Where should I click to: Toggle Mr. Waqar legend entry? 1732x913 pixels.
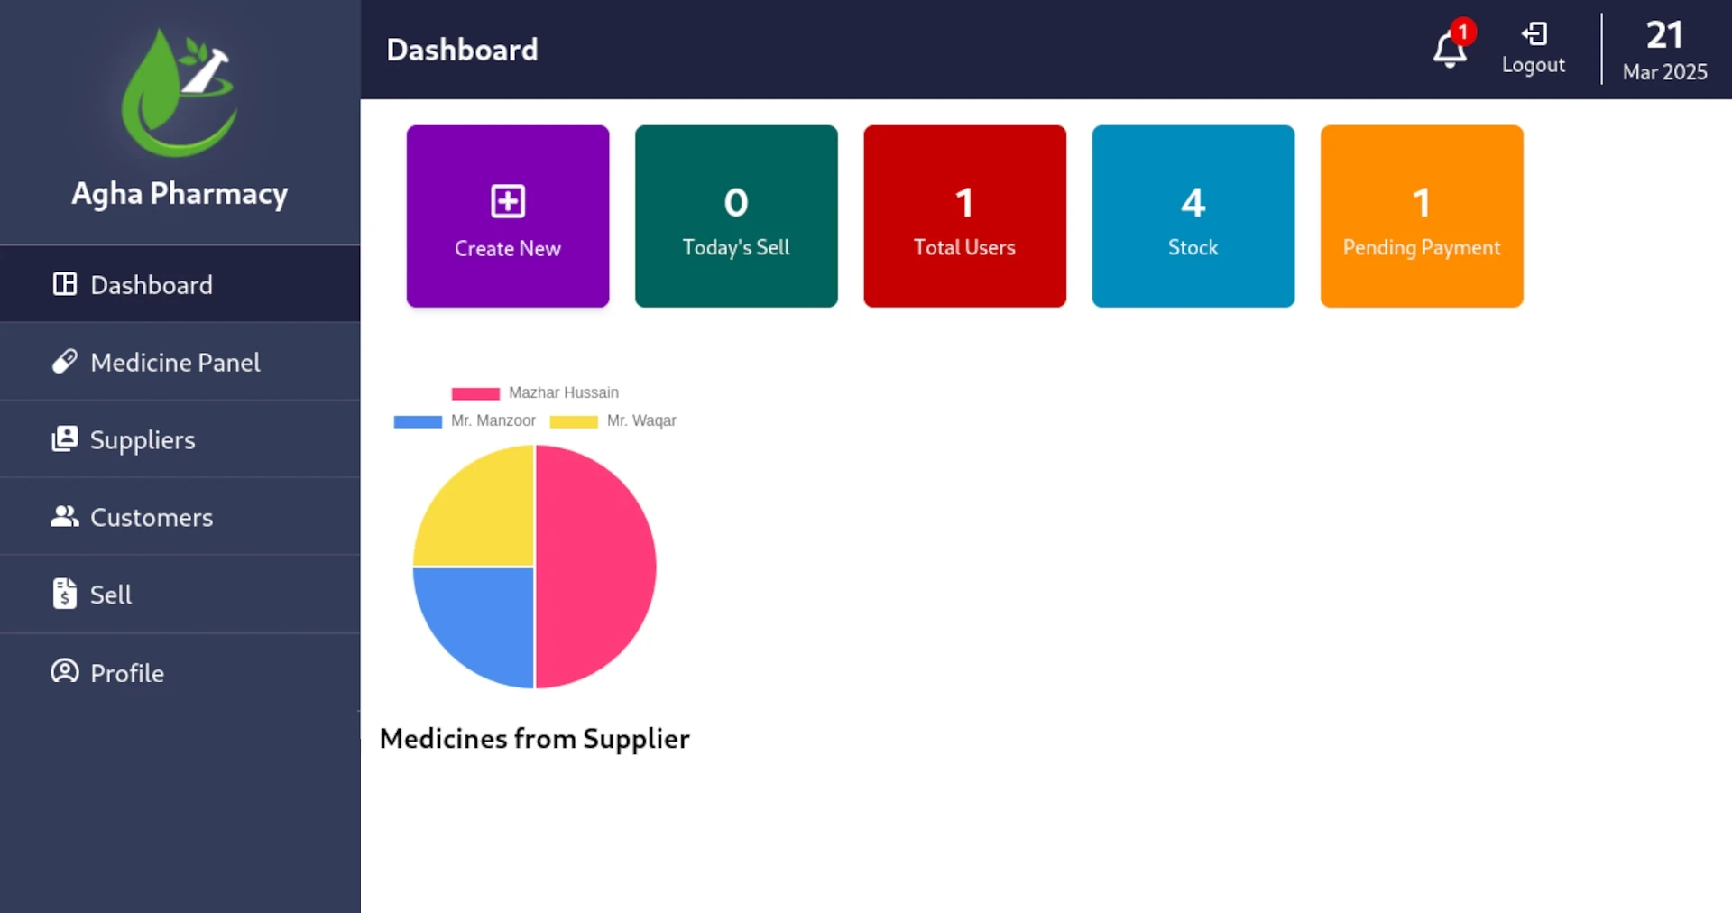pyautogui.click(x=613, y=420)
